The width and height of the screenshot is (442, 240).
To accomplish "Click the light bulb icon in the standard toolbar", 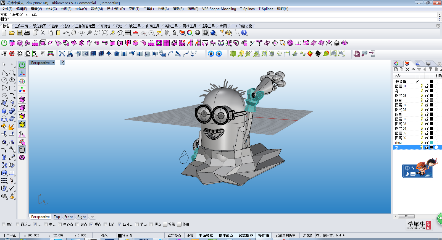I will point(167,33).
